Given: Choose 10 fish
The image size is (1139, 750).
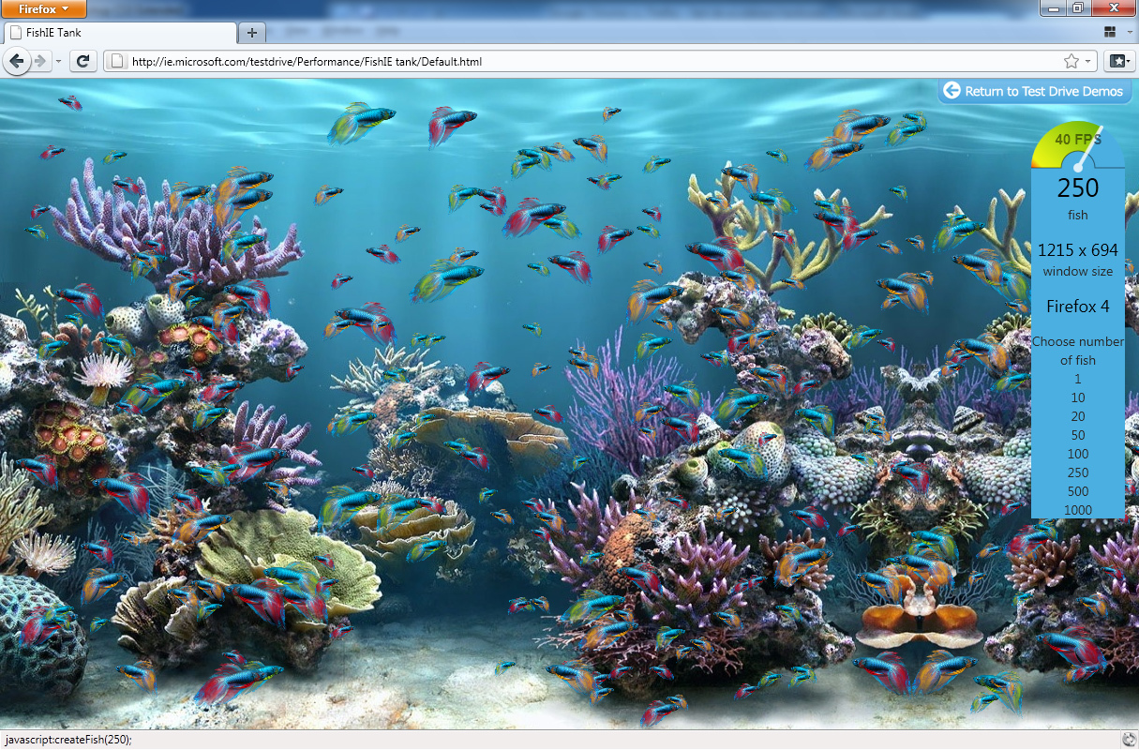Looking at the screenshot, I should coord(1078,397).
